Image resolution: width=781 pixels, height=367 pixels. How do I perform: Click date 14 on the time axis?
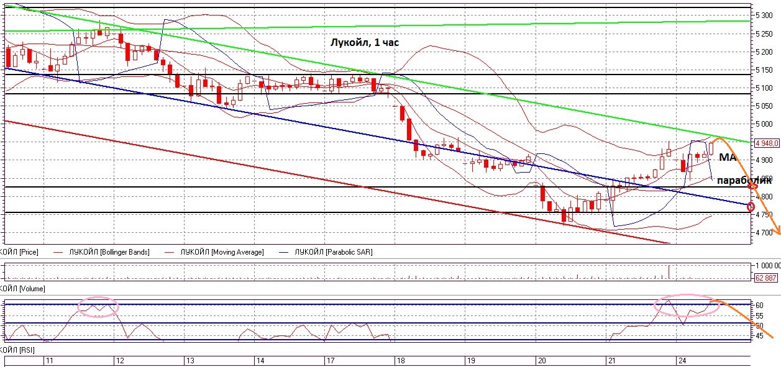260,361
